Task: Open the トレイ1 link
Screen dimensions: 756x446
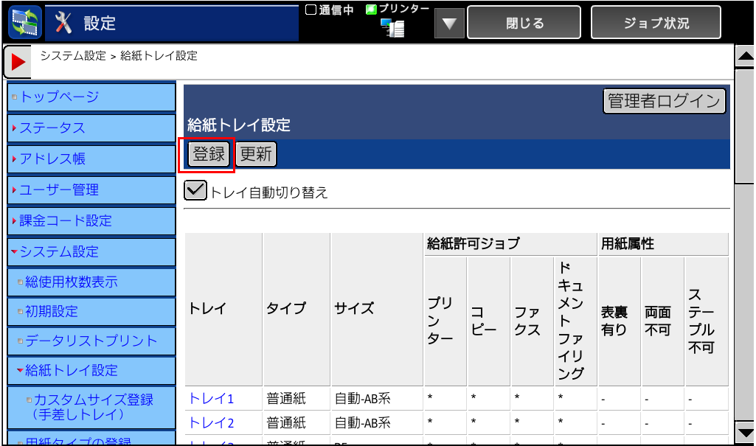Action: [211, 400]
